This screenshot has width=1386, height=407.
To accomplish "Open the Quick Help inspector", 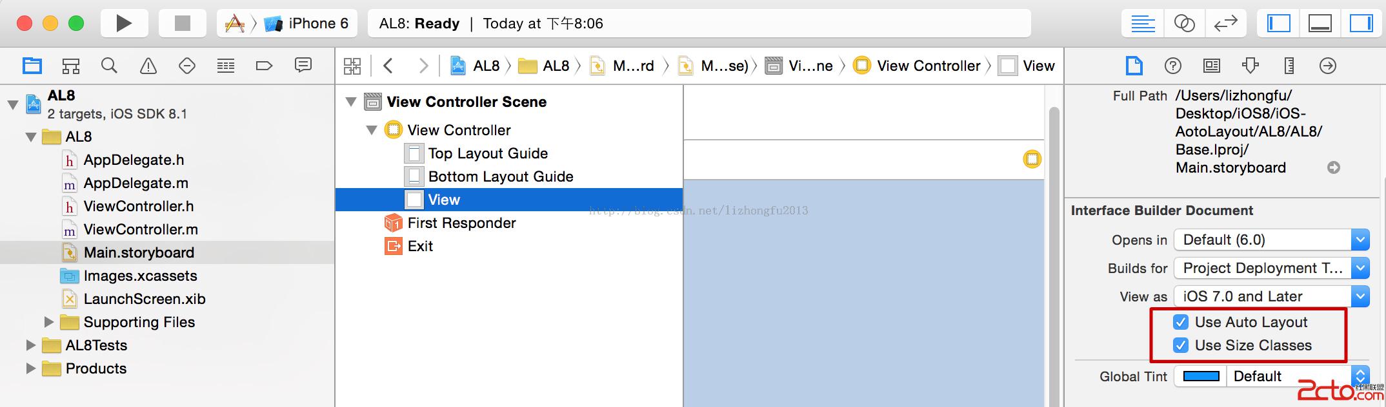I will (x=1172, y=66).
